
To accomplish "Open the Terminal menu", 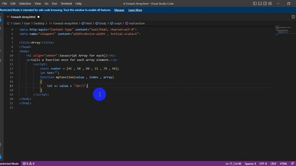I will (x=66, y=4).
